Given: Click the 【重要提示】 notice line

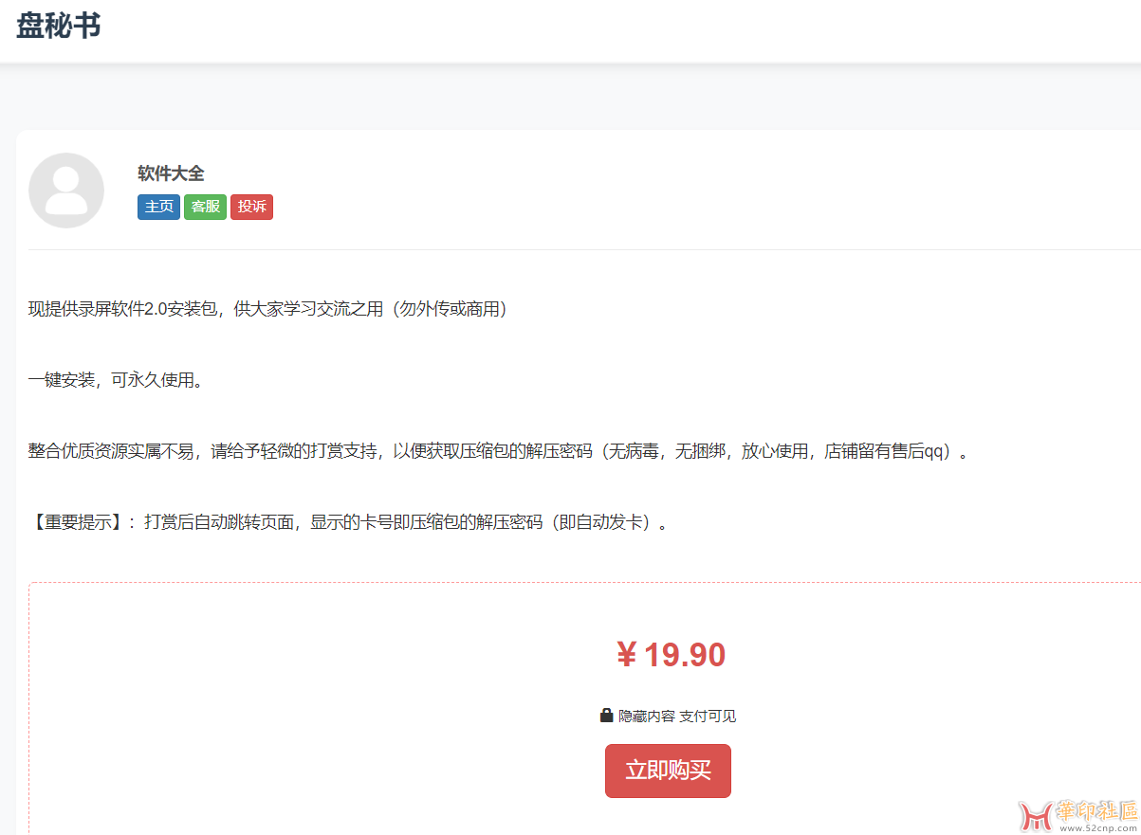Looking at the screenshot, I should click(347, 522).
